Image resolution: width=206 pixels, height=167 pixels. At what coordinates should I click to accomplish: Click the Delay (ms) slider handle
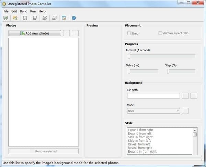129,72
